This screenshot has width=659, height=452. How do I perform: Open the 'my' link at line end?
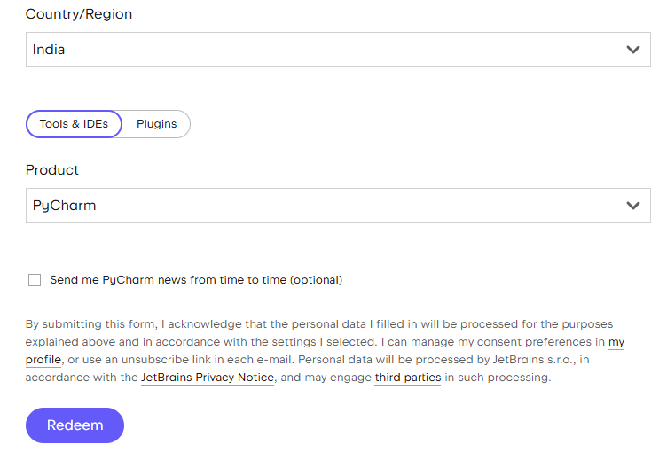tap(616, 342)
